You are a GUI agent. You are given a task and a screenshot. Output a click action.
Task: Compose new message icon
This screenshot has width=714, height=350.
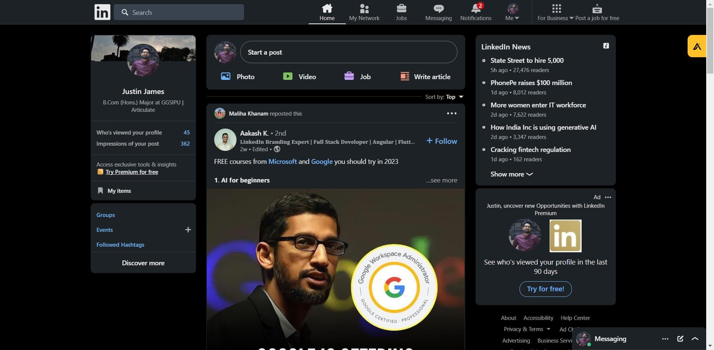point(680,339)
